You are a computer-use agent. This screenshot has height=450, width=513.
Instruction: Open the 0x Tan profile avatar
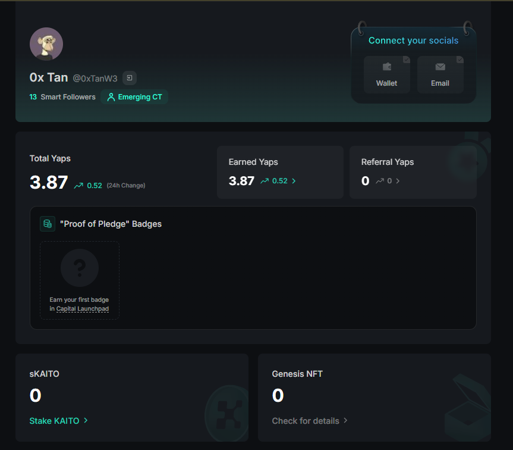46,44
